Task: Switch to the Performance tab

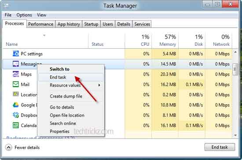Action: [41, 24]
